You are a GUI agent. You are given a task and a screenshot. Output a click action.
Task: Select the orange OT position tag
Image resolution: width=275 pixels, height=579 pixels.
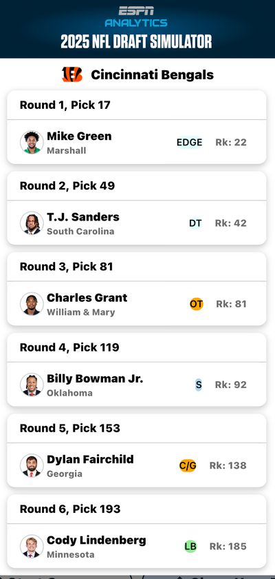pos(196,304)
